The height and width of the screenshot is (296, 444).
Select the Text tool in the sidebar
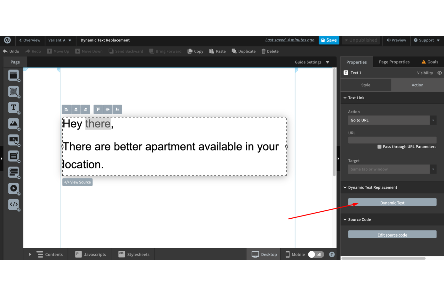pyautogui.click(x=13, y=107)
